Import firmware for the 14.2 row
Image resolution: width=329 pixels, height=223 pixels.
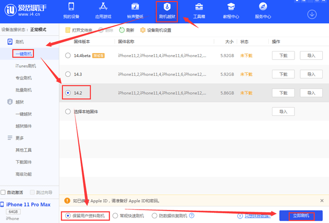click(x=311, y=93)
